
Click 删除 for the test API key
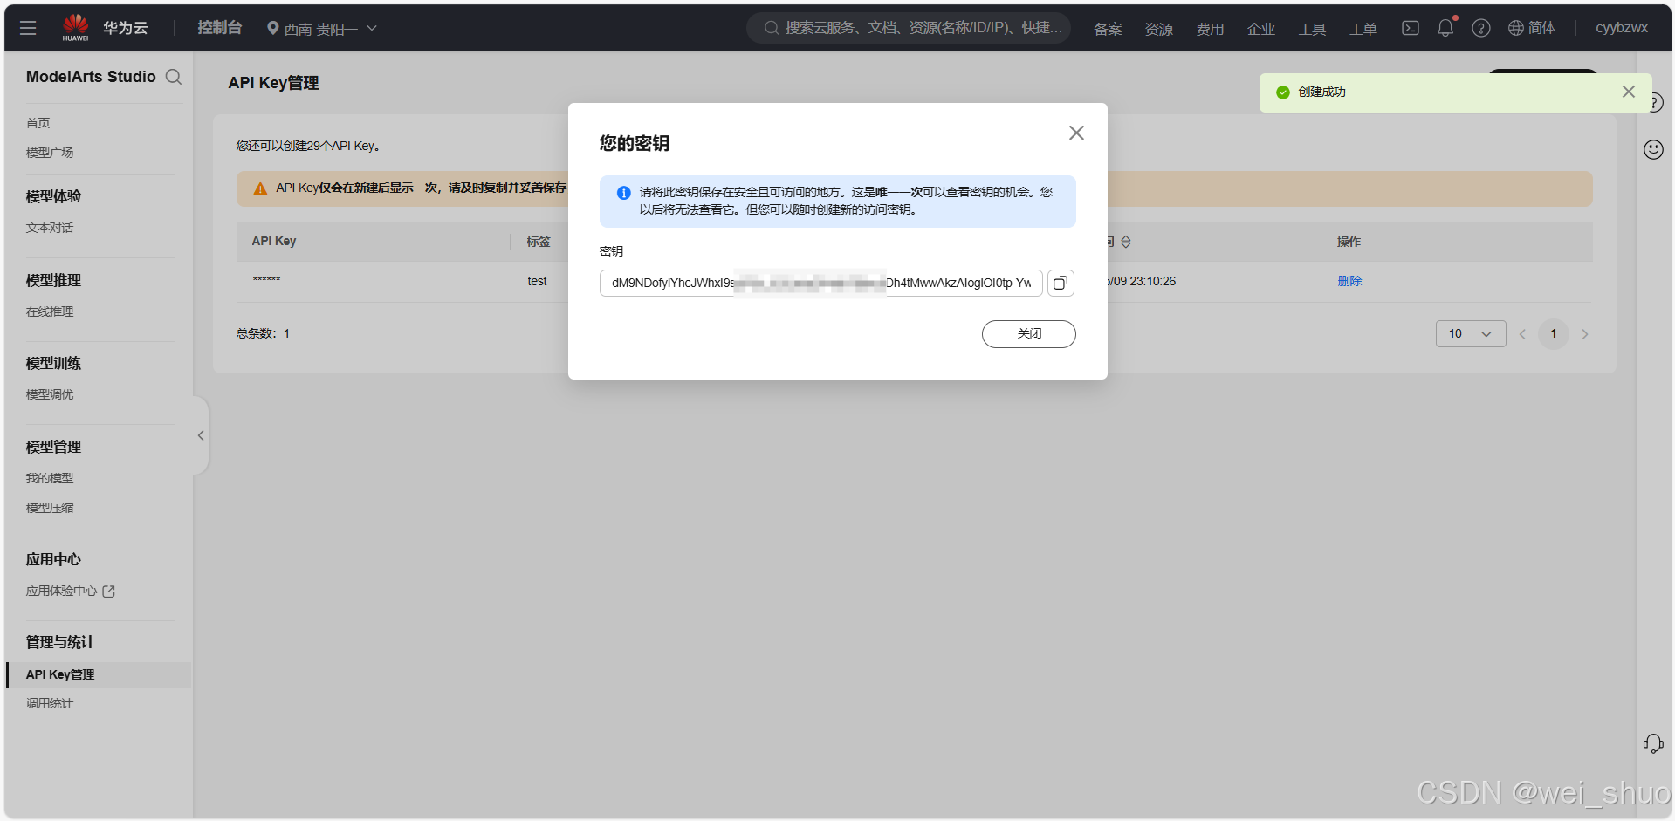[x=1349, y=281]
